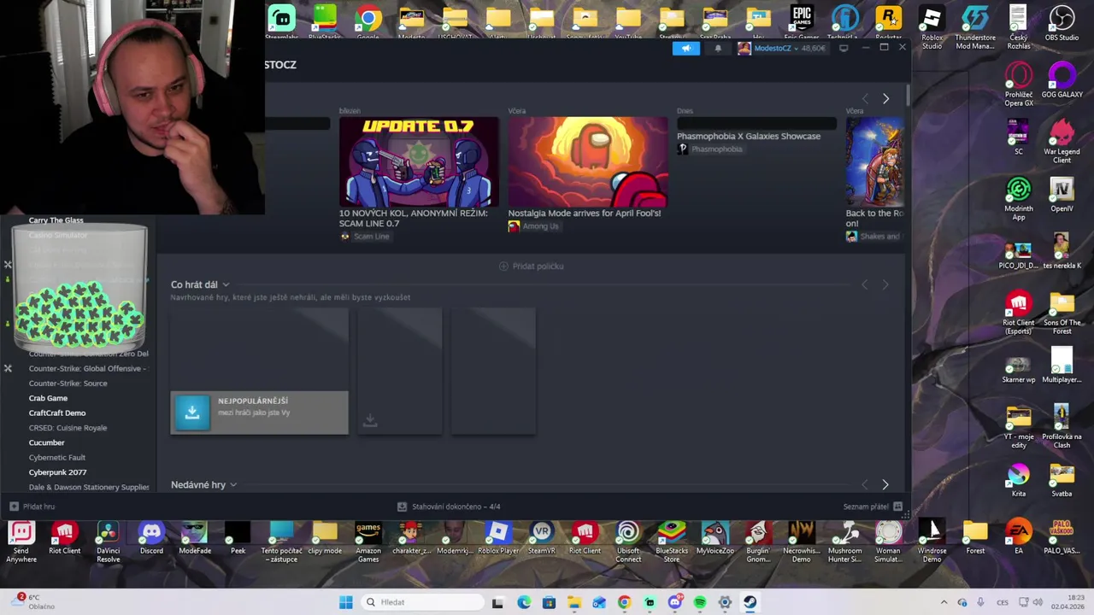This screenshot has width=1094, height=615.
Task: Open Modrinth App desktop icon
Action: point(1018,197)
